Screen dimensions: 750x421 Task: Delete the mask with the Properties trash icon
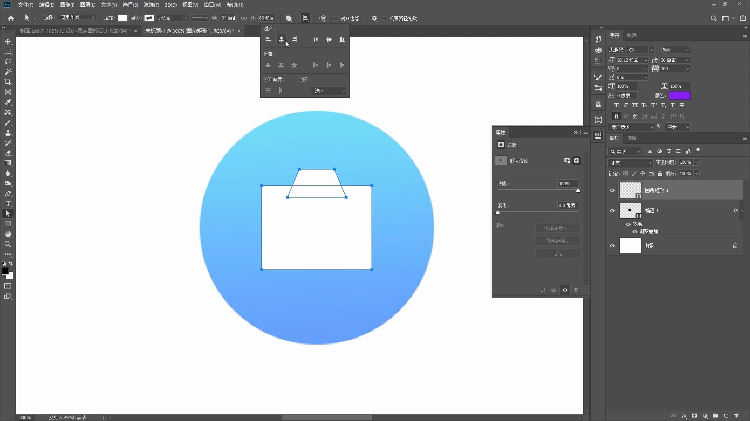576,290
